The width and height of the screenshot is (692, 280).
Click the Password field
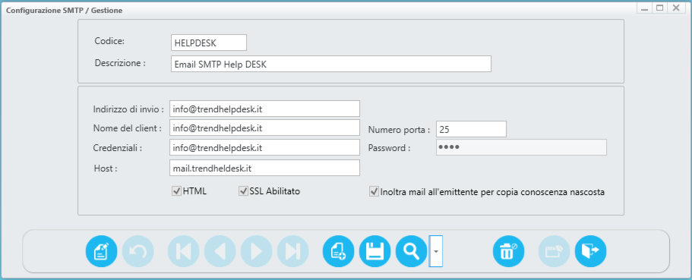tap(521, 148)
